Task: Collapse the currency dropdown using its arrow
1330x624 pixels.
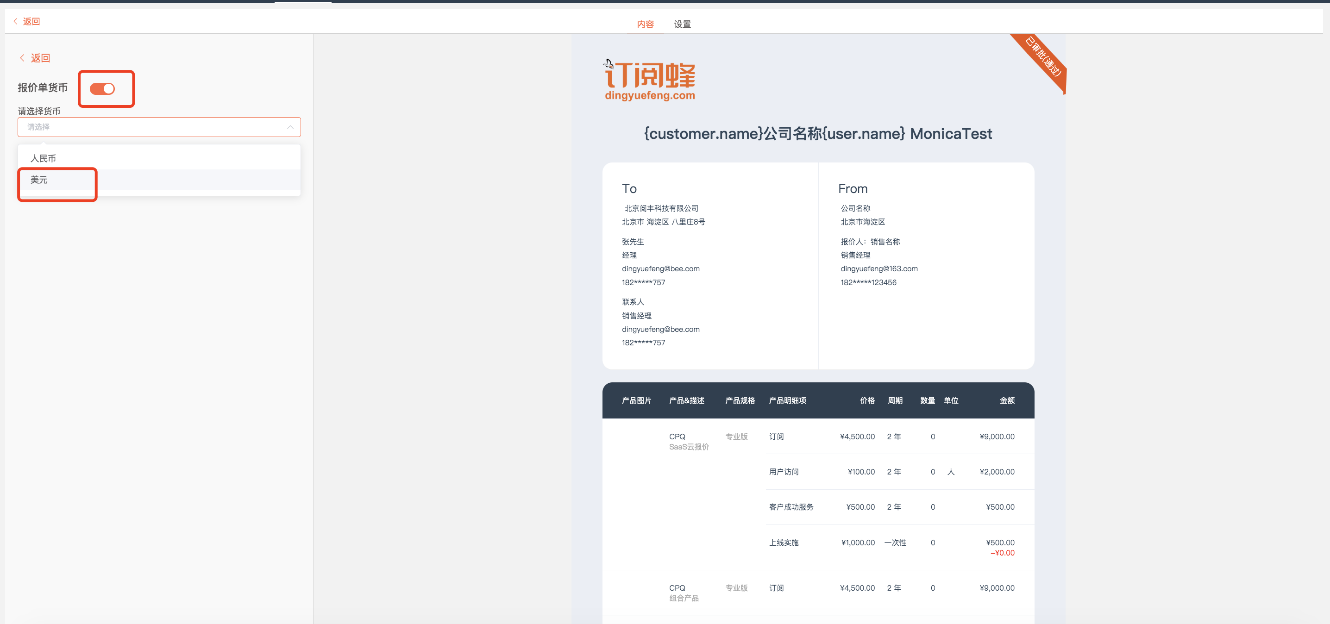Action: click(290, 127)
